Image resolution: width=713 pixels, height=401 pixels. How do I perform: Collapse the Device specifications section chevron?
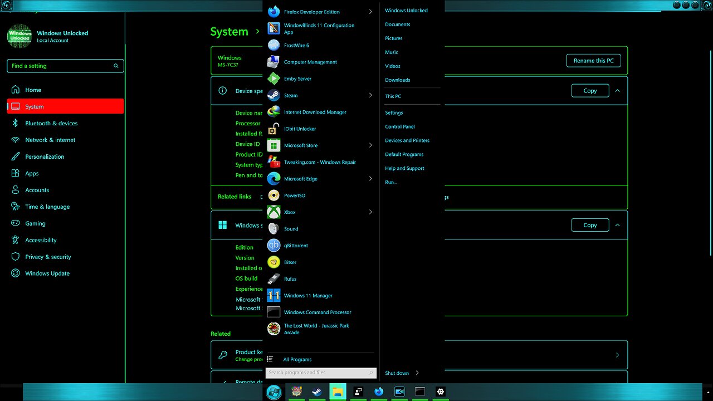(x=617, y=91)
